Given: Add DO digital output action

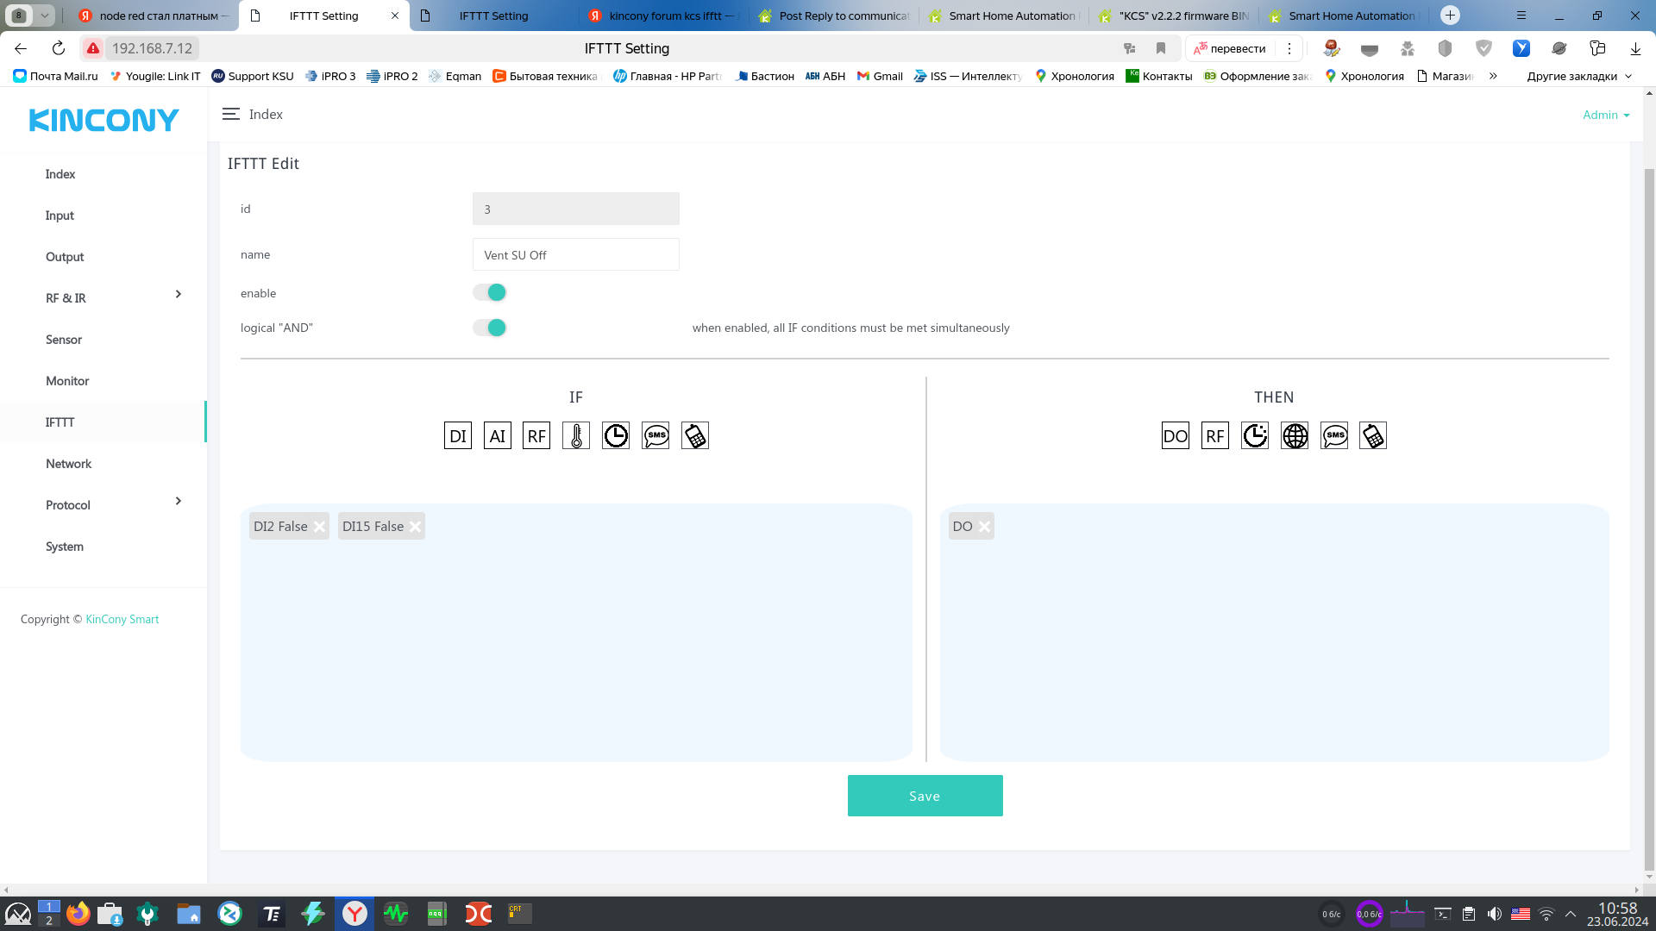Looking at the screenshot, I should tap(1175, 435).
